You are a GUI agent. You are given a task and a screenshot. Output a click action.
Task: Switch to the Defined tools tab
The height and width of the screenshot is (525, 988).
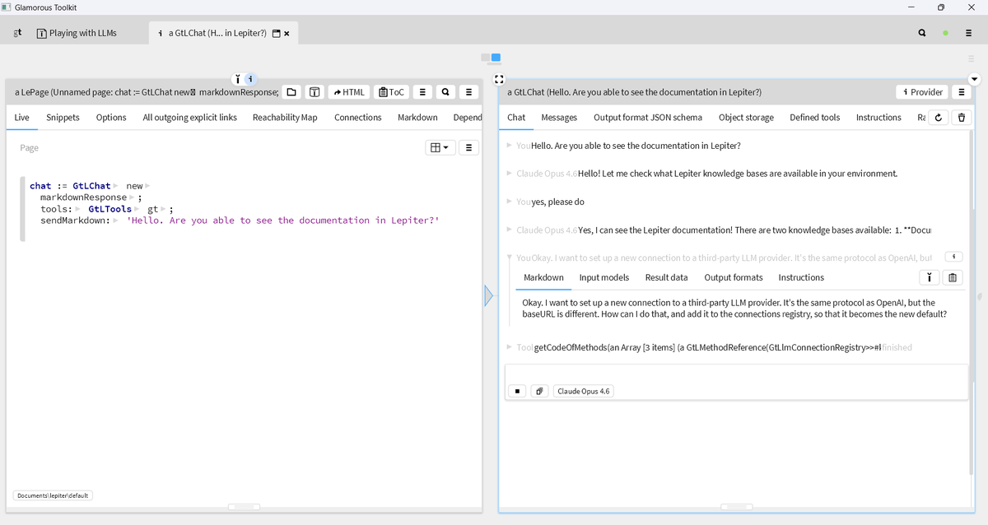pos(815,118)
